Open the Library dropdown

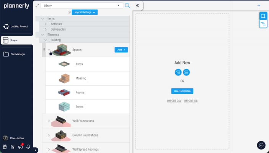tap(82, 5)
